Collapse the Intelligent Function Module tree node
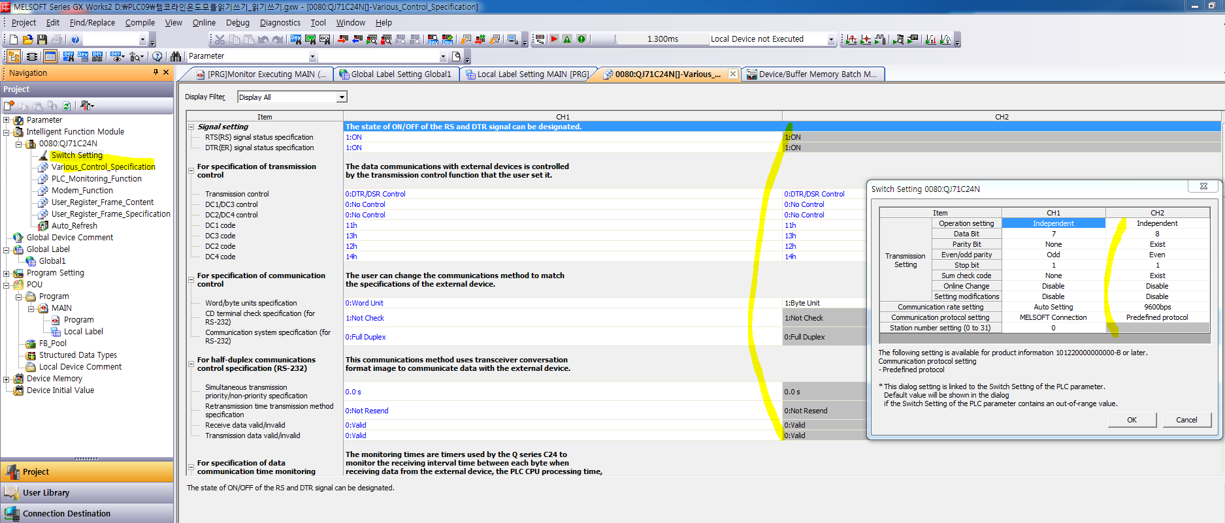Viewport: 1225px width, 523px height. click(x=7, y=132)
